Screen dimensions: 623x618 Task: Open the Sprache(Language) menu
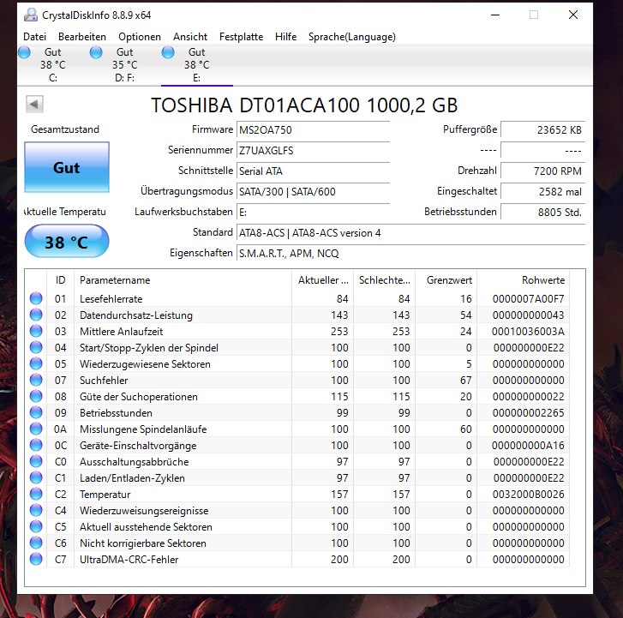click(x=352, y=37)
